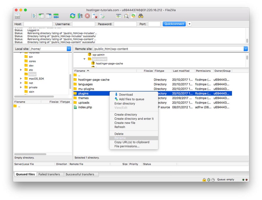Expand the macOS_SDK folder
This screenshot has height=200, width=262.
(21, 78)
